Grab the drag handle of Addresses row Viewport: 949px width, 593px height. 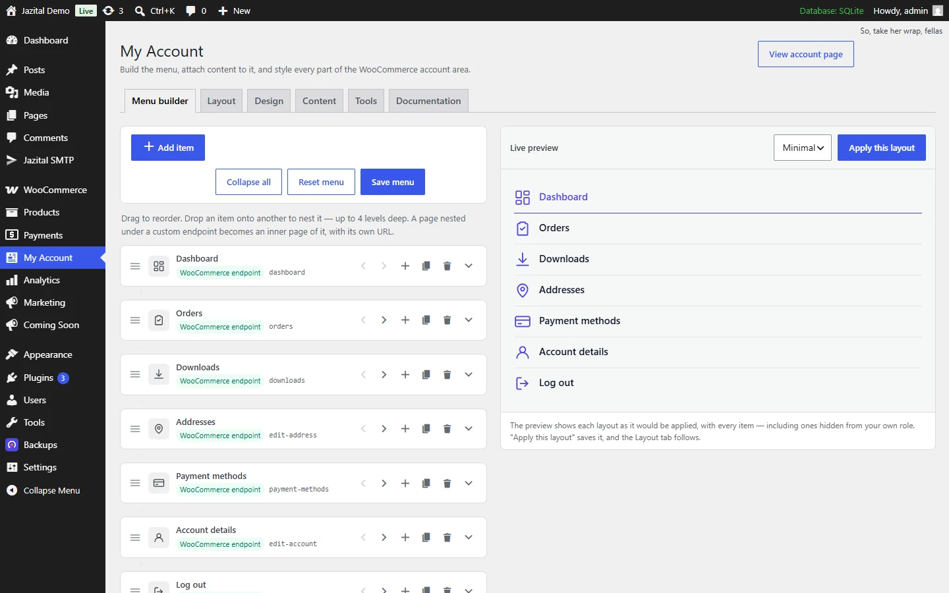(x=135, y=429)
